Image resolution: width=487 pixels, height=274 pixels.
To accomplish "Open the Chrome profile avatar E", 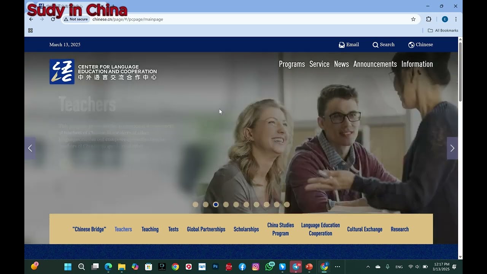I will pyautogui.click(x=445, y=19).
